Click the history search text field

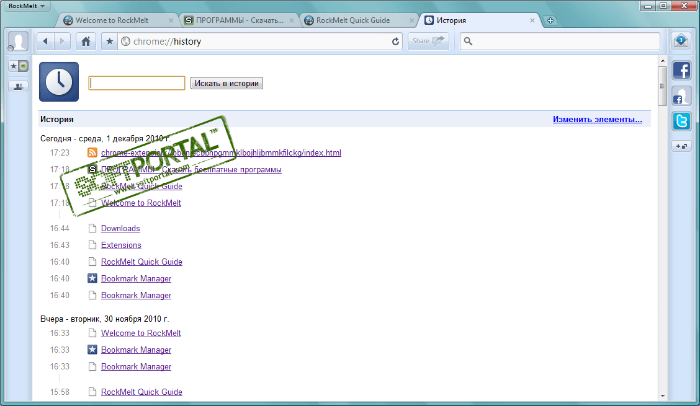[137, 83]
